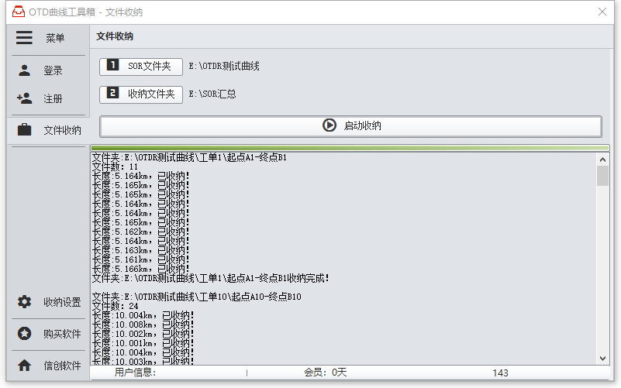Click the green progress bar
Screen dimensions: 621x388
pyautogui.click(x=350, y=148)
